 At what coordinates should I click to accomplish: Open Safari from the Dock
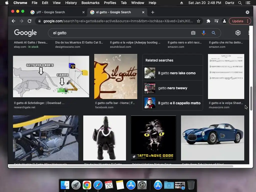pyautogui.click(x=98, y=185)
